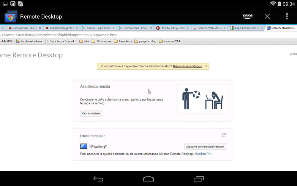Viewport: 297px width, 186px height.
Task: Click Disattiva connessioni remote button
Action: [205, 146]
